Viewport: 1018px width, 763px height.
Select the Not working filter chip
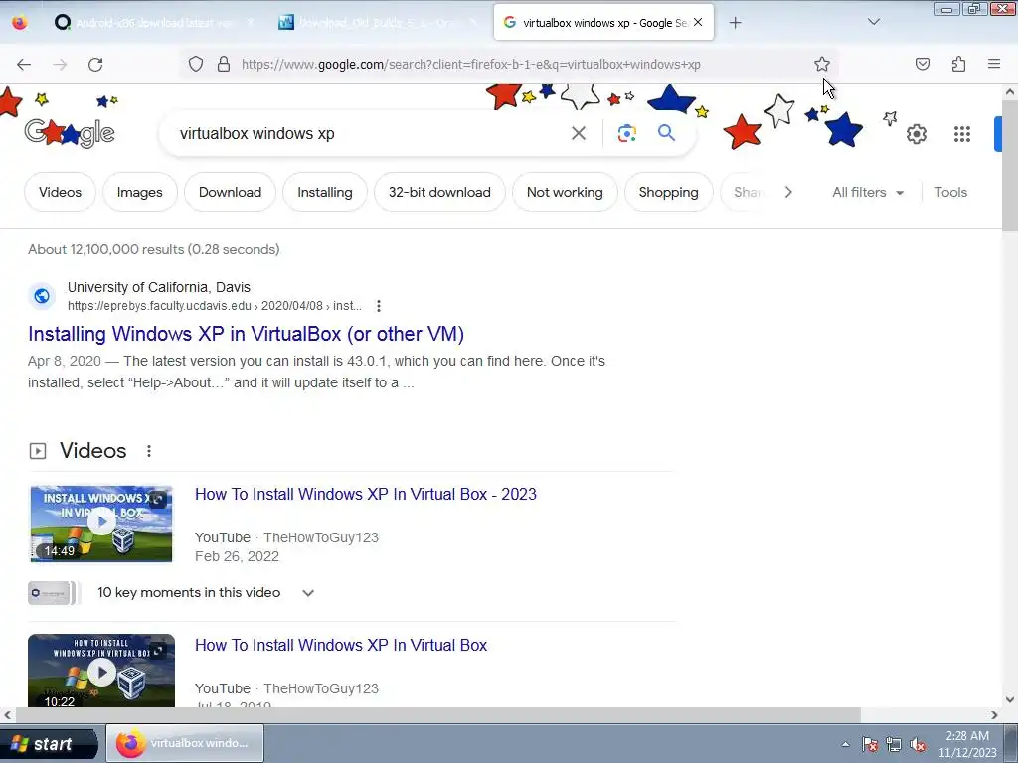tap(565, 192)
